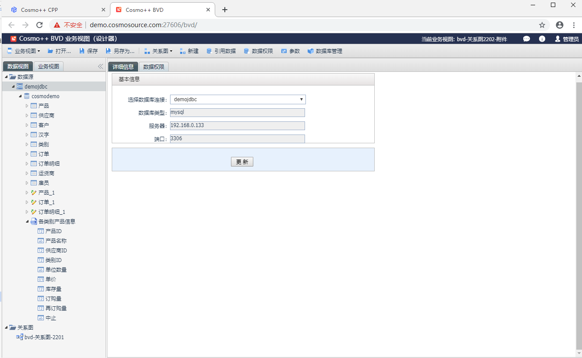Click the 数据权限 toolbar button
The image size is (582, 358).
click(x=258, y=51)
